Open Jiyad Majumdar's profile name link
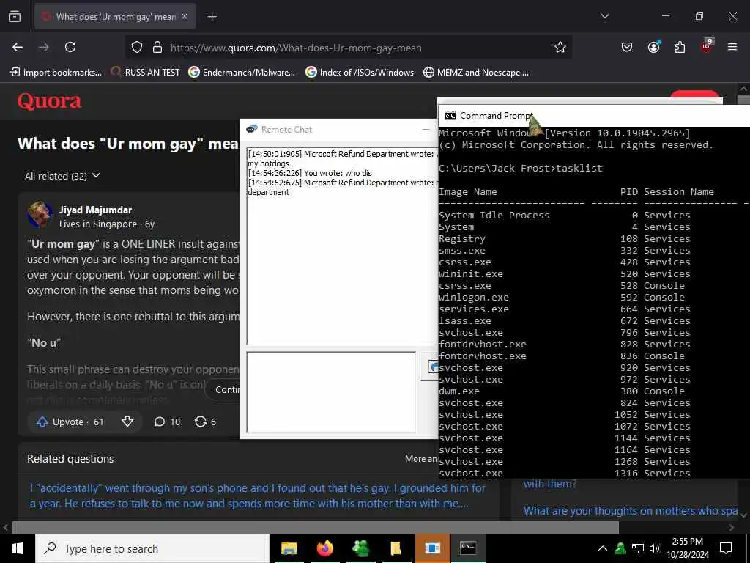The height and width of the screenshot is (563, 750). point(95,210)
